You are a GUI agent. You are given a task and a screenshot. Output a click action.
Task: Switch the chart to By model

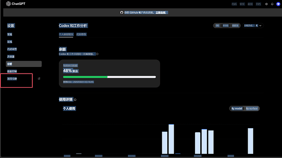pyautogui.click(x=237, y=108)
